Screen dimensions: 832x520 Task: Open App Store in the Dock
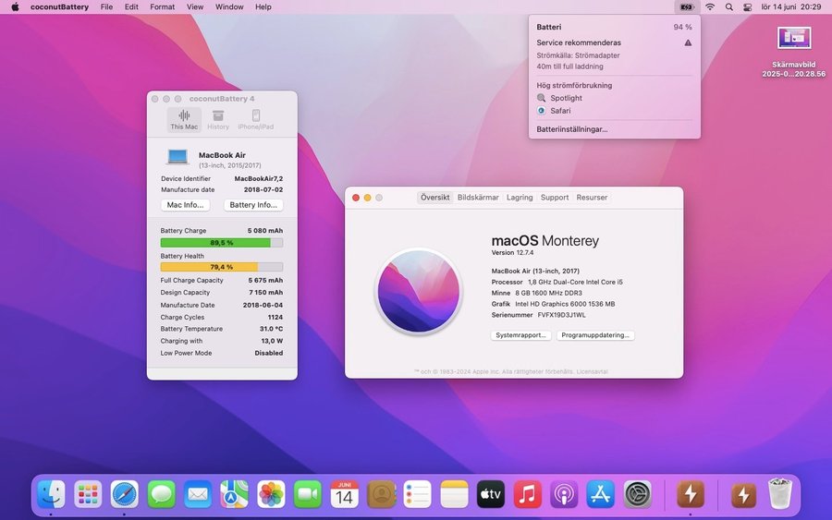(601, 494)
